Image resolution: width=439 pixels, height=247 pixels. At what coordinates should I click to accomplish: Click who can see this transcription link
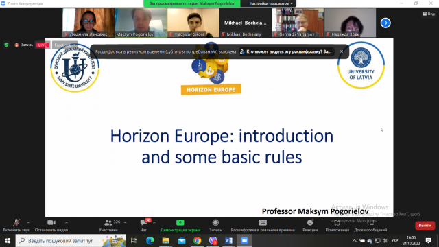[x=287, y=51]
